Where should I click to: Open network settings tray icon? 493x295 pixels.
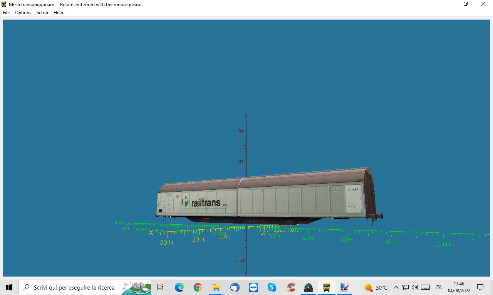click(x=406, y=287)
